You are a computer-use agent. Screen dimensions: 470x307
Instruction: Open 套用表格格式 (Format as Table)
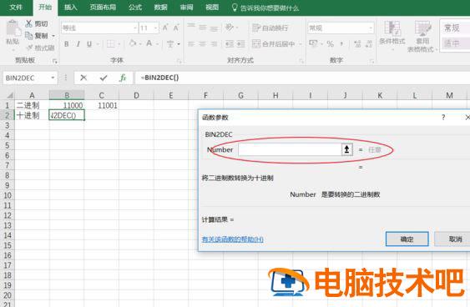tap(422, 36)
